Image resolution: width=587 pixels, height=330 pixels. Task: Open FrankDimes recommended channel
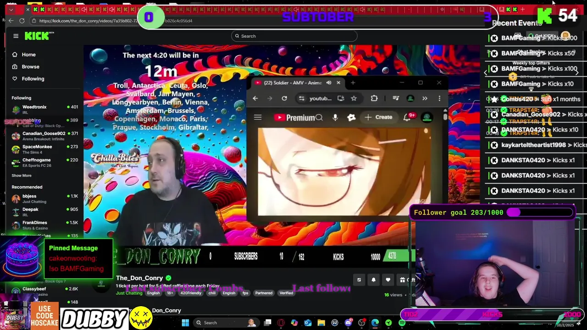[44, 225]
